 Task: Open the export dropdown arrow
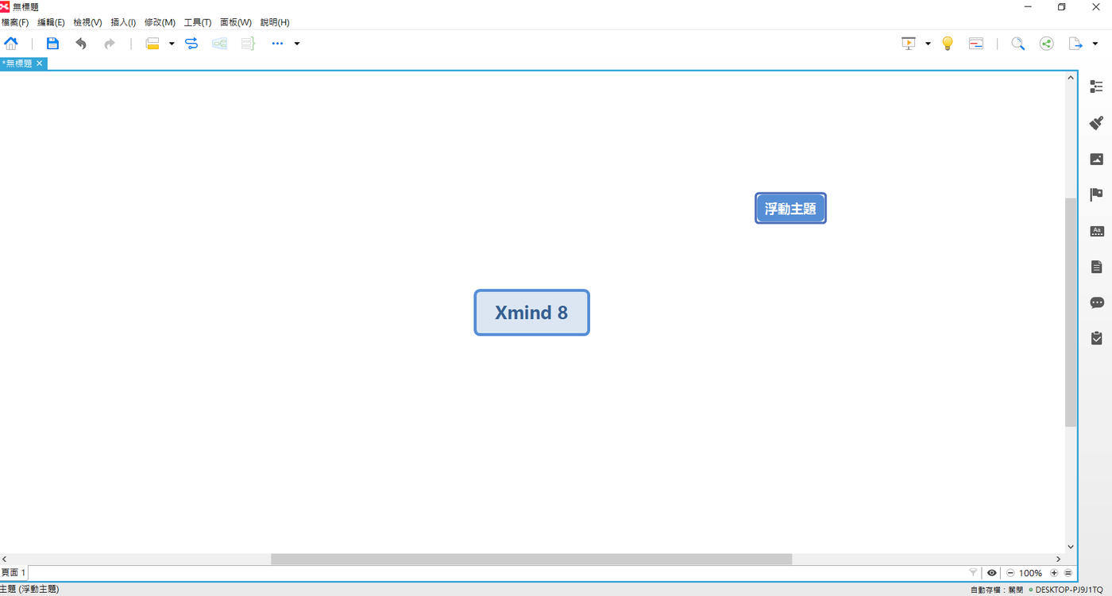[x=1095, y=44]
